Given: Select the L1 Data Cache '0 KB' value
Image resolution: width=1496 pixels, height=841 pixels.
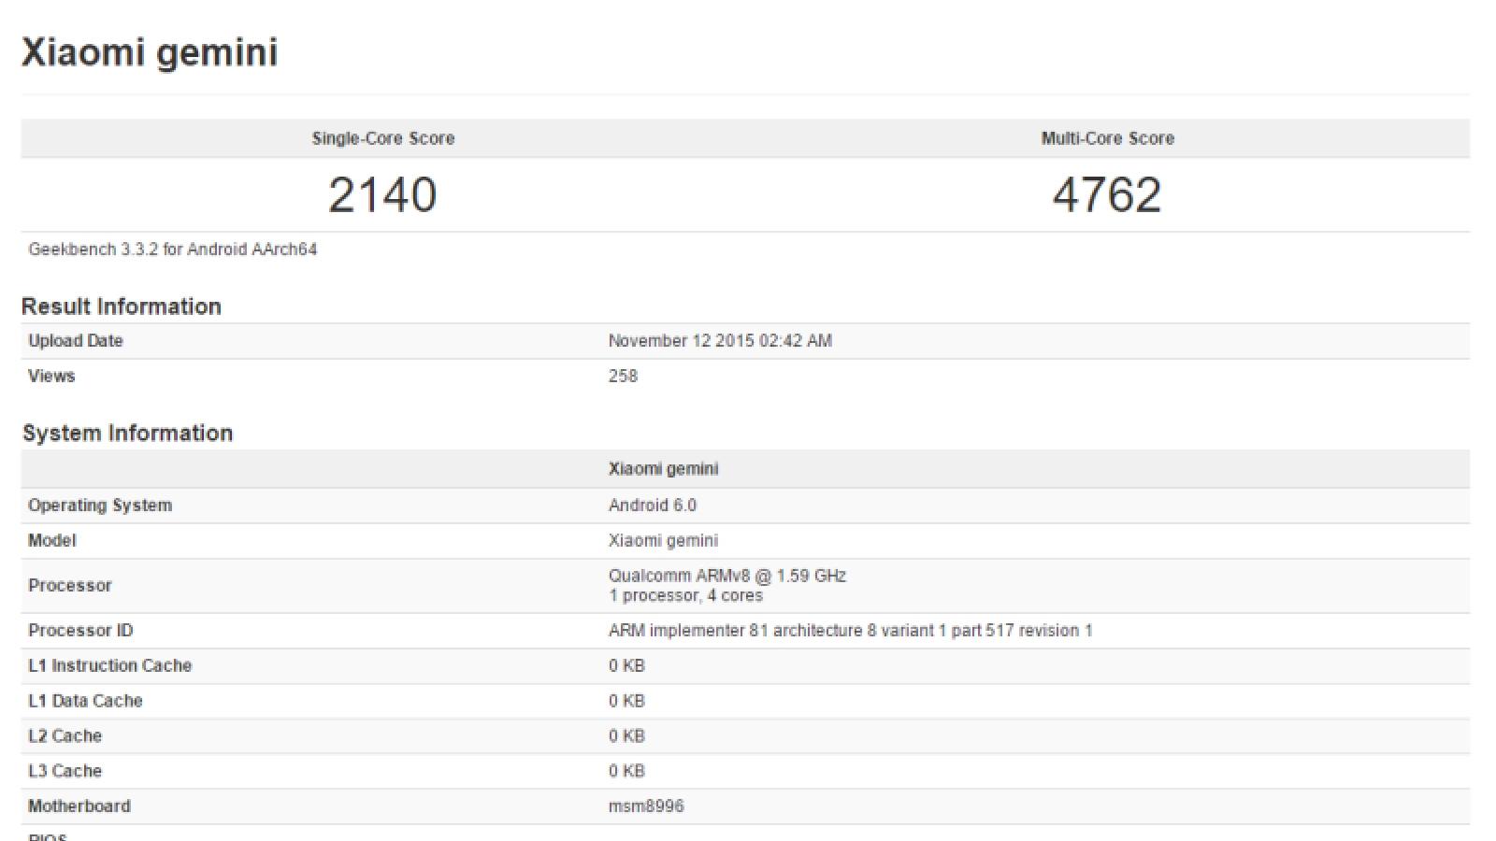Looking at the screenshot, I should tap(626, 701).
